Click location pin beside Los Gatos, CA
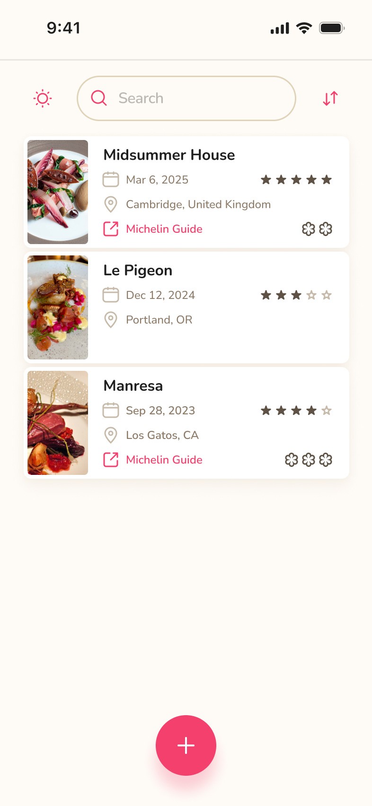This screenshot has width=372, height=806. click(x=111, y=435)
